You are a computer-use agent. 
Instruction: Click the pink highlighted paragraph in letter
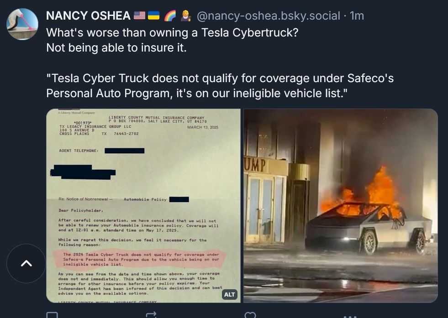[140, 259]
